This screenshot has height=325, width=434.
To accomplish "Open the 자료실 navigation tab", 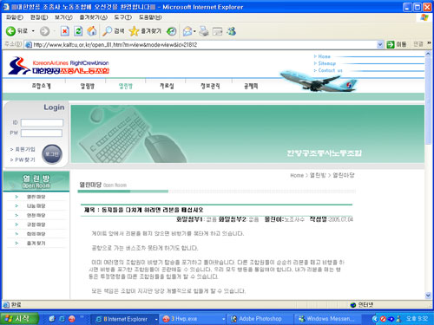I will coord(167,86).
